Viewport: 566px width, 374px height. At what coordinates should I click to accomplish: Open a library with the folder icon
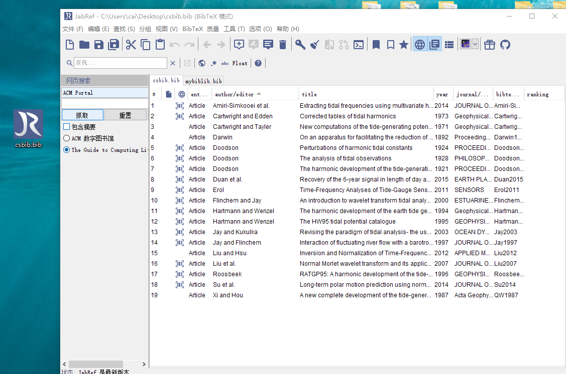click(x=84, y=45)
